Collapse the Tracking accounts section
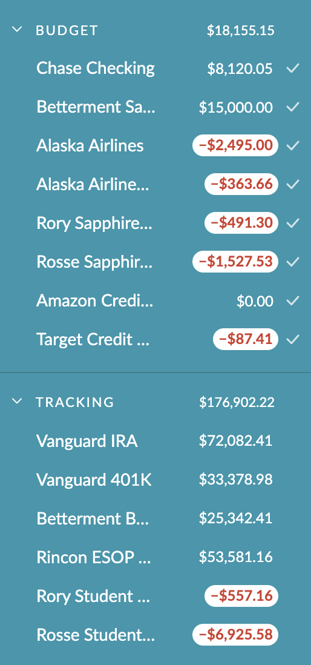 point(17,401)
